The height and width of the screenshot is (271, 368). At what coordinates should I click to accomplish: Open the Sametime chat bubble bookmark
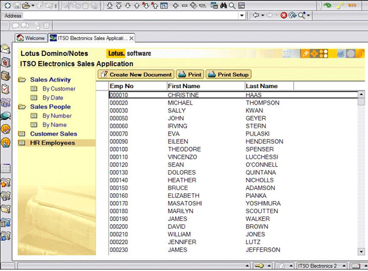point(5,116)
